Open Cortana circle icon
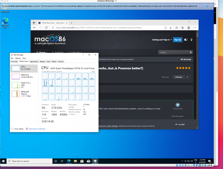 55,161
